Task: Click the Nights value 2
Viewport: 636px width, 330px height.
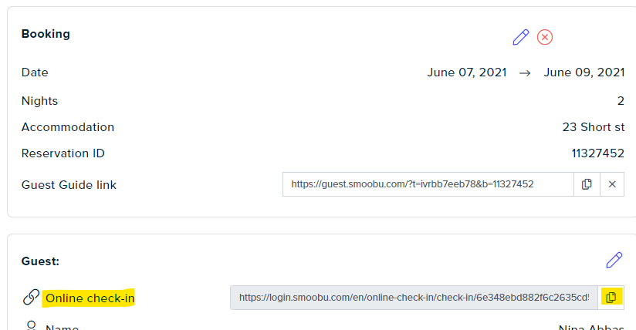Action: click(x=621, y=101)
